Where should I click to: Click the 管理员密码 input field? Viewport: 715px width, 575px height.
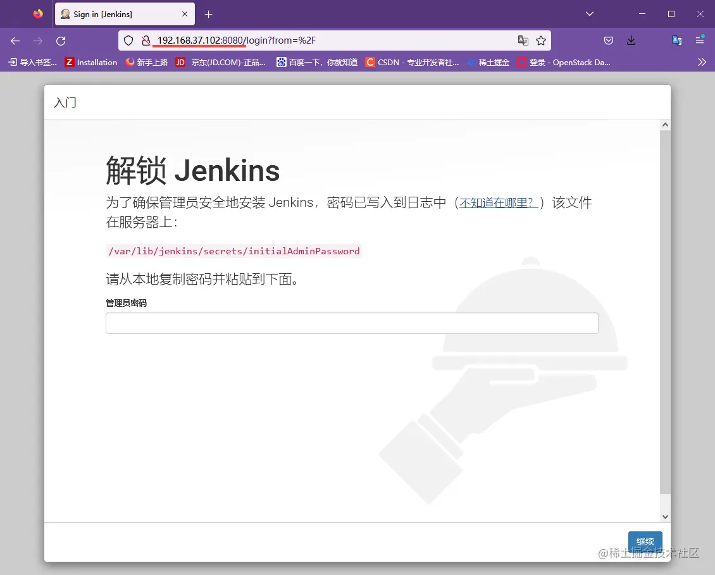[352, 323]
